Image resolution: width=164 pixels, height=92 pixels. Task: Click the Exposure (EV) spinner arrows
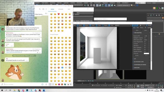tap(149, 36)
